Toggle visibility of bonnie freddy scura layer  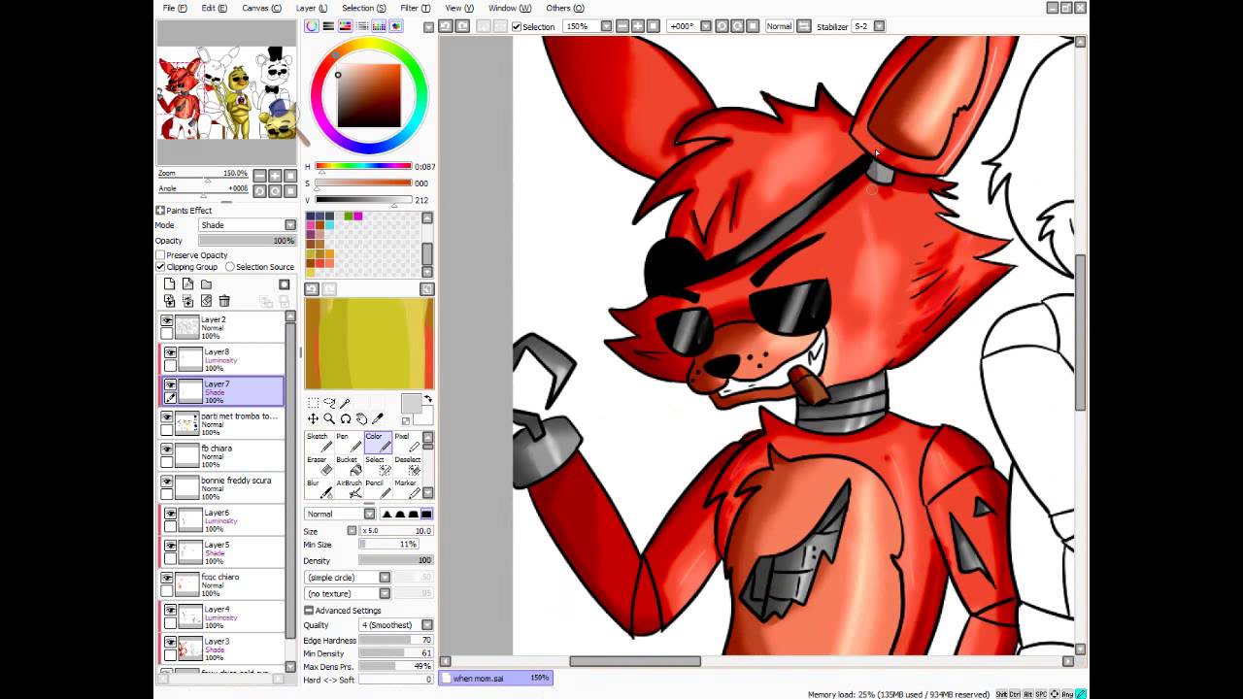(166, 482)
